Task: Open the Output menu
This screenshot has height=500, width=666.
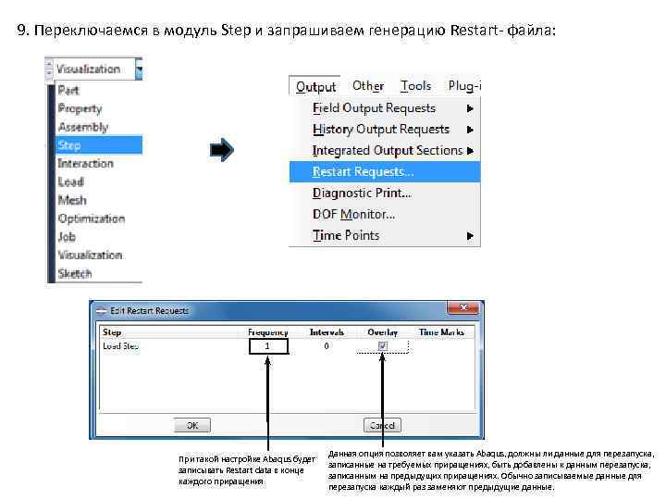Action: click(315, 86)
